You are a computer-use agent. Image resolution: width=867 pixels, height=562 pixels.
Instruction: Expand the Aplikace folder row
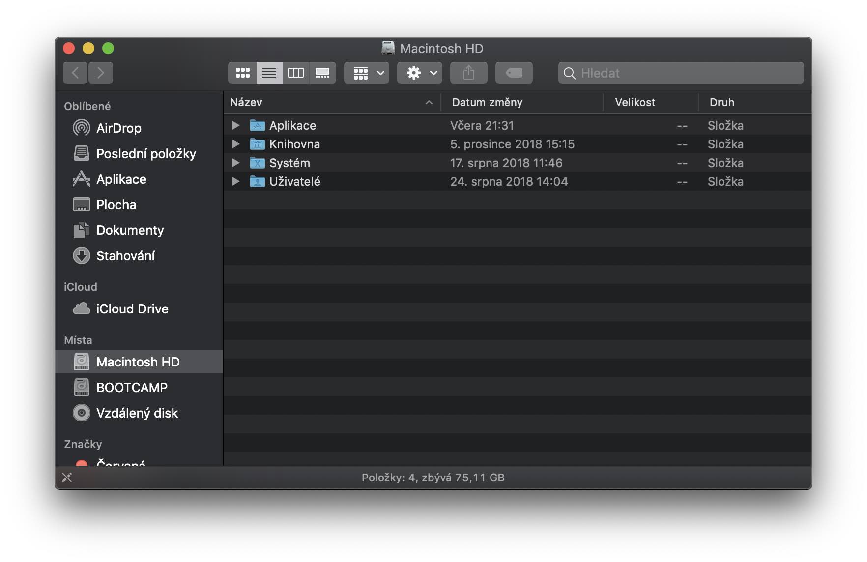tap(236, 125)
